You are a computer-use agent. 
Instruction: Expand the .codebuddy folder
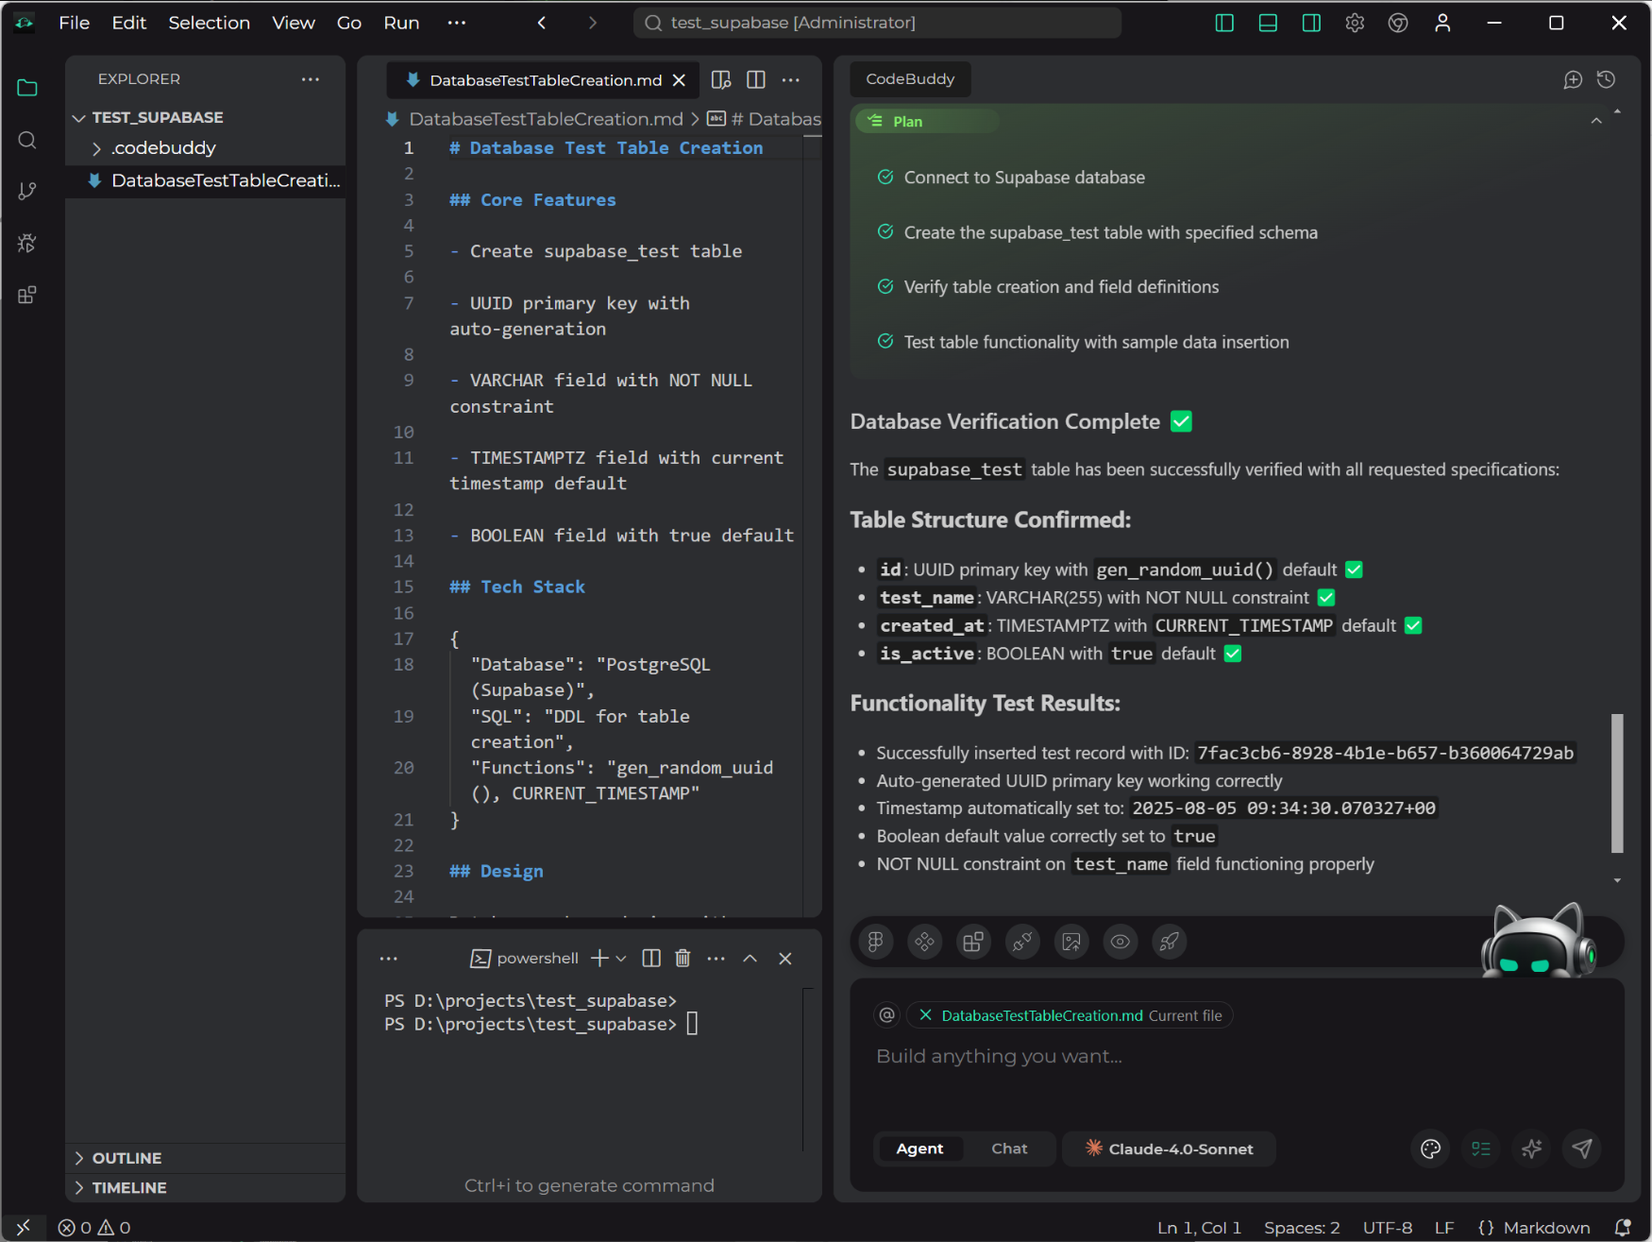pos(95,147)
